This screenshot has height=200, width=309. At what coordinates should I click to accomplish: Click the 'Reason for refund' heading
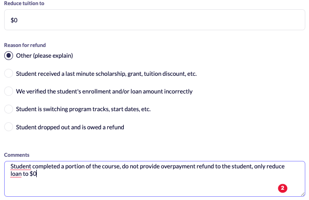(25, 45)
